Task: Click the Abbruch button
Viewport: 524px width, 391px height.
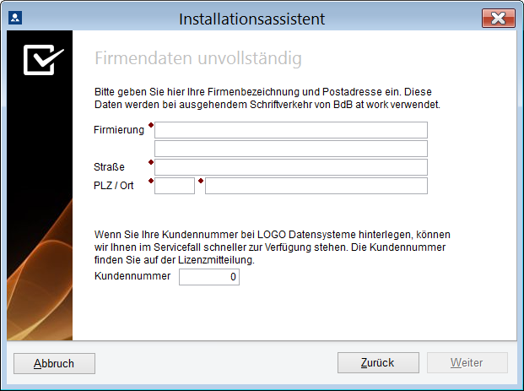Action: coord(54,363)
